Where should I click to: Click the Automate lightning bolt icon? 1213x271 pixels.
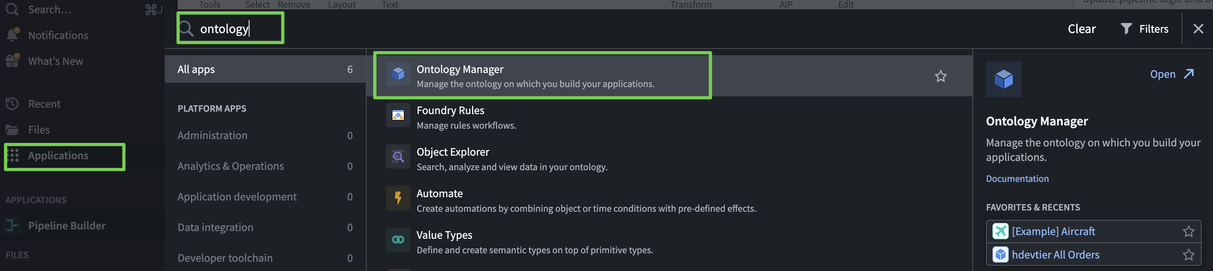pyautogui.click(x=398, y=198)
